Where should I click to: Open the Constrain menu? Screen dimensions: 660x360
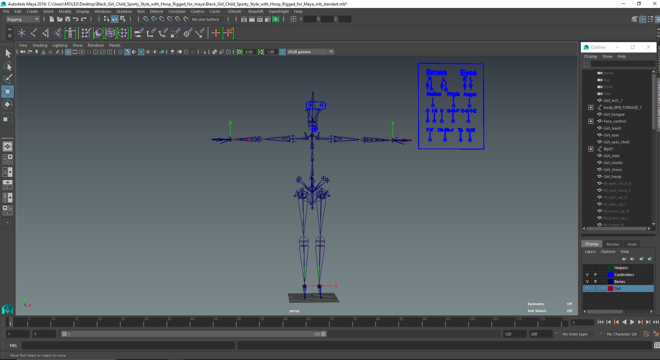tap(177, 11)
